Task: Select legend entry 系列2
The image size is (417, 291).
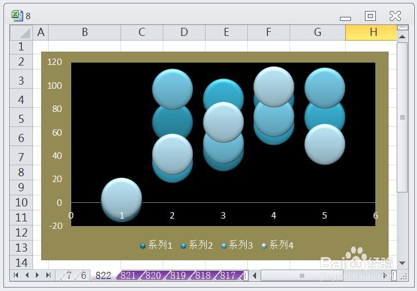Action: click(196, 245)
